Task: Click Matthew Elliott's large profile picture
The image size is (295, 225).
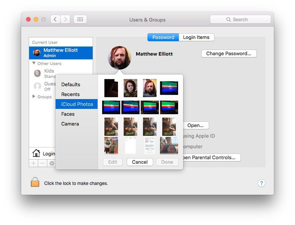Action: (x=120, y=57)
